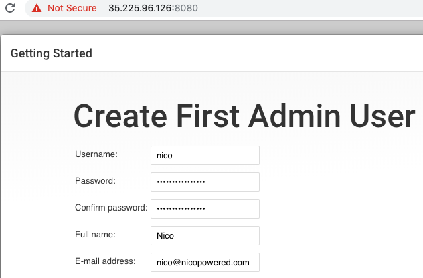Click the Full name label
423x278 pixels.
96,235
